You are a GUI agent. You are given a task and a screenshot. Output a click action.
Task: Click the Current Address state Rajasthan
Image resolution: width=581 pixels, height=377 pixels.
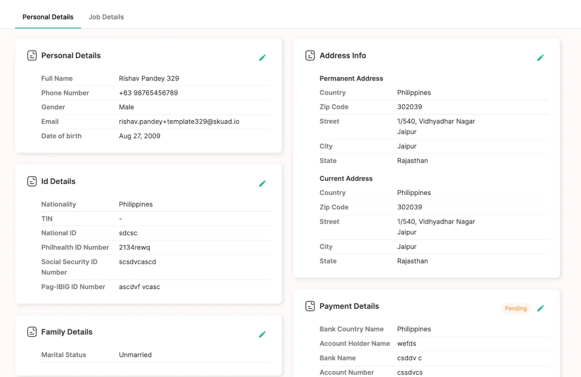point(412,261)
